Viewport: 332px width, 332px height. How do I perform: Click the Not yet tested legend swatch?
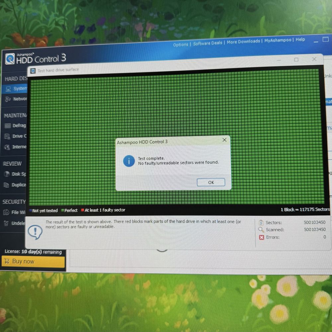click(x=31, y=211)
